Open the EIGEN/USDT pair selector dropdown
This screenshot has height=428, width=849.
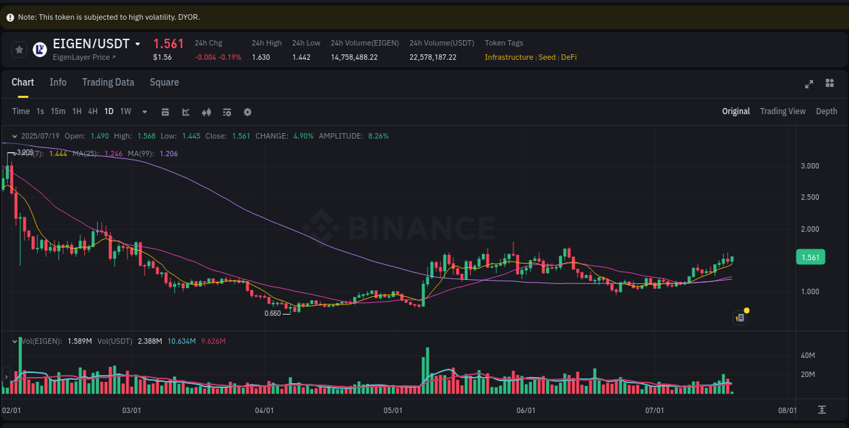tap(137, 43)
